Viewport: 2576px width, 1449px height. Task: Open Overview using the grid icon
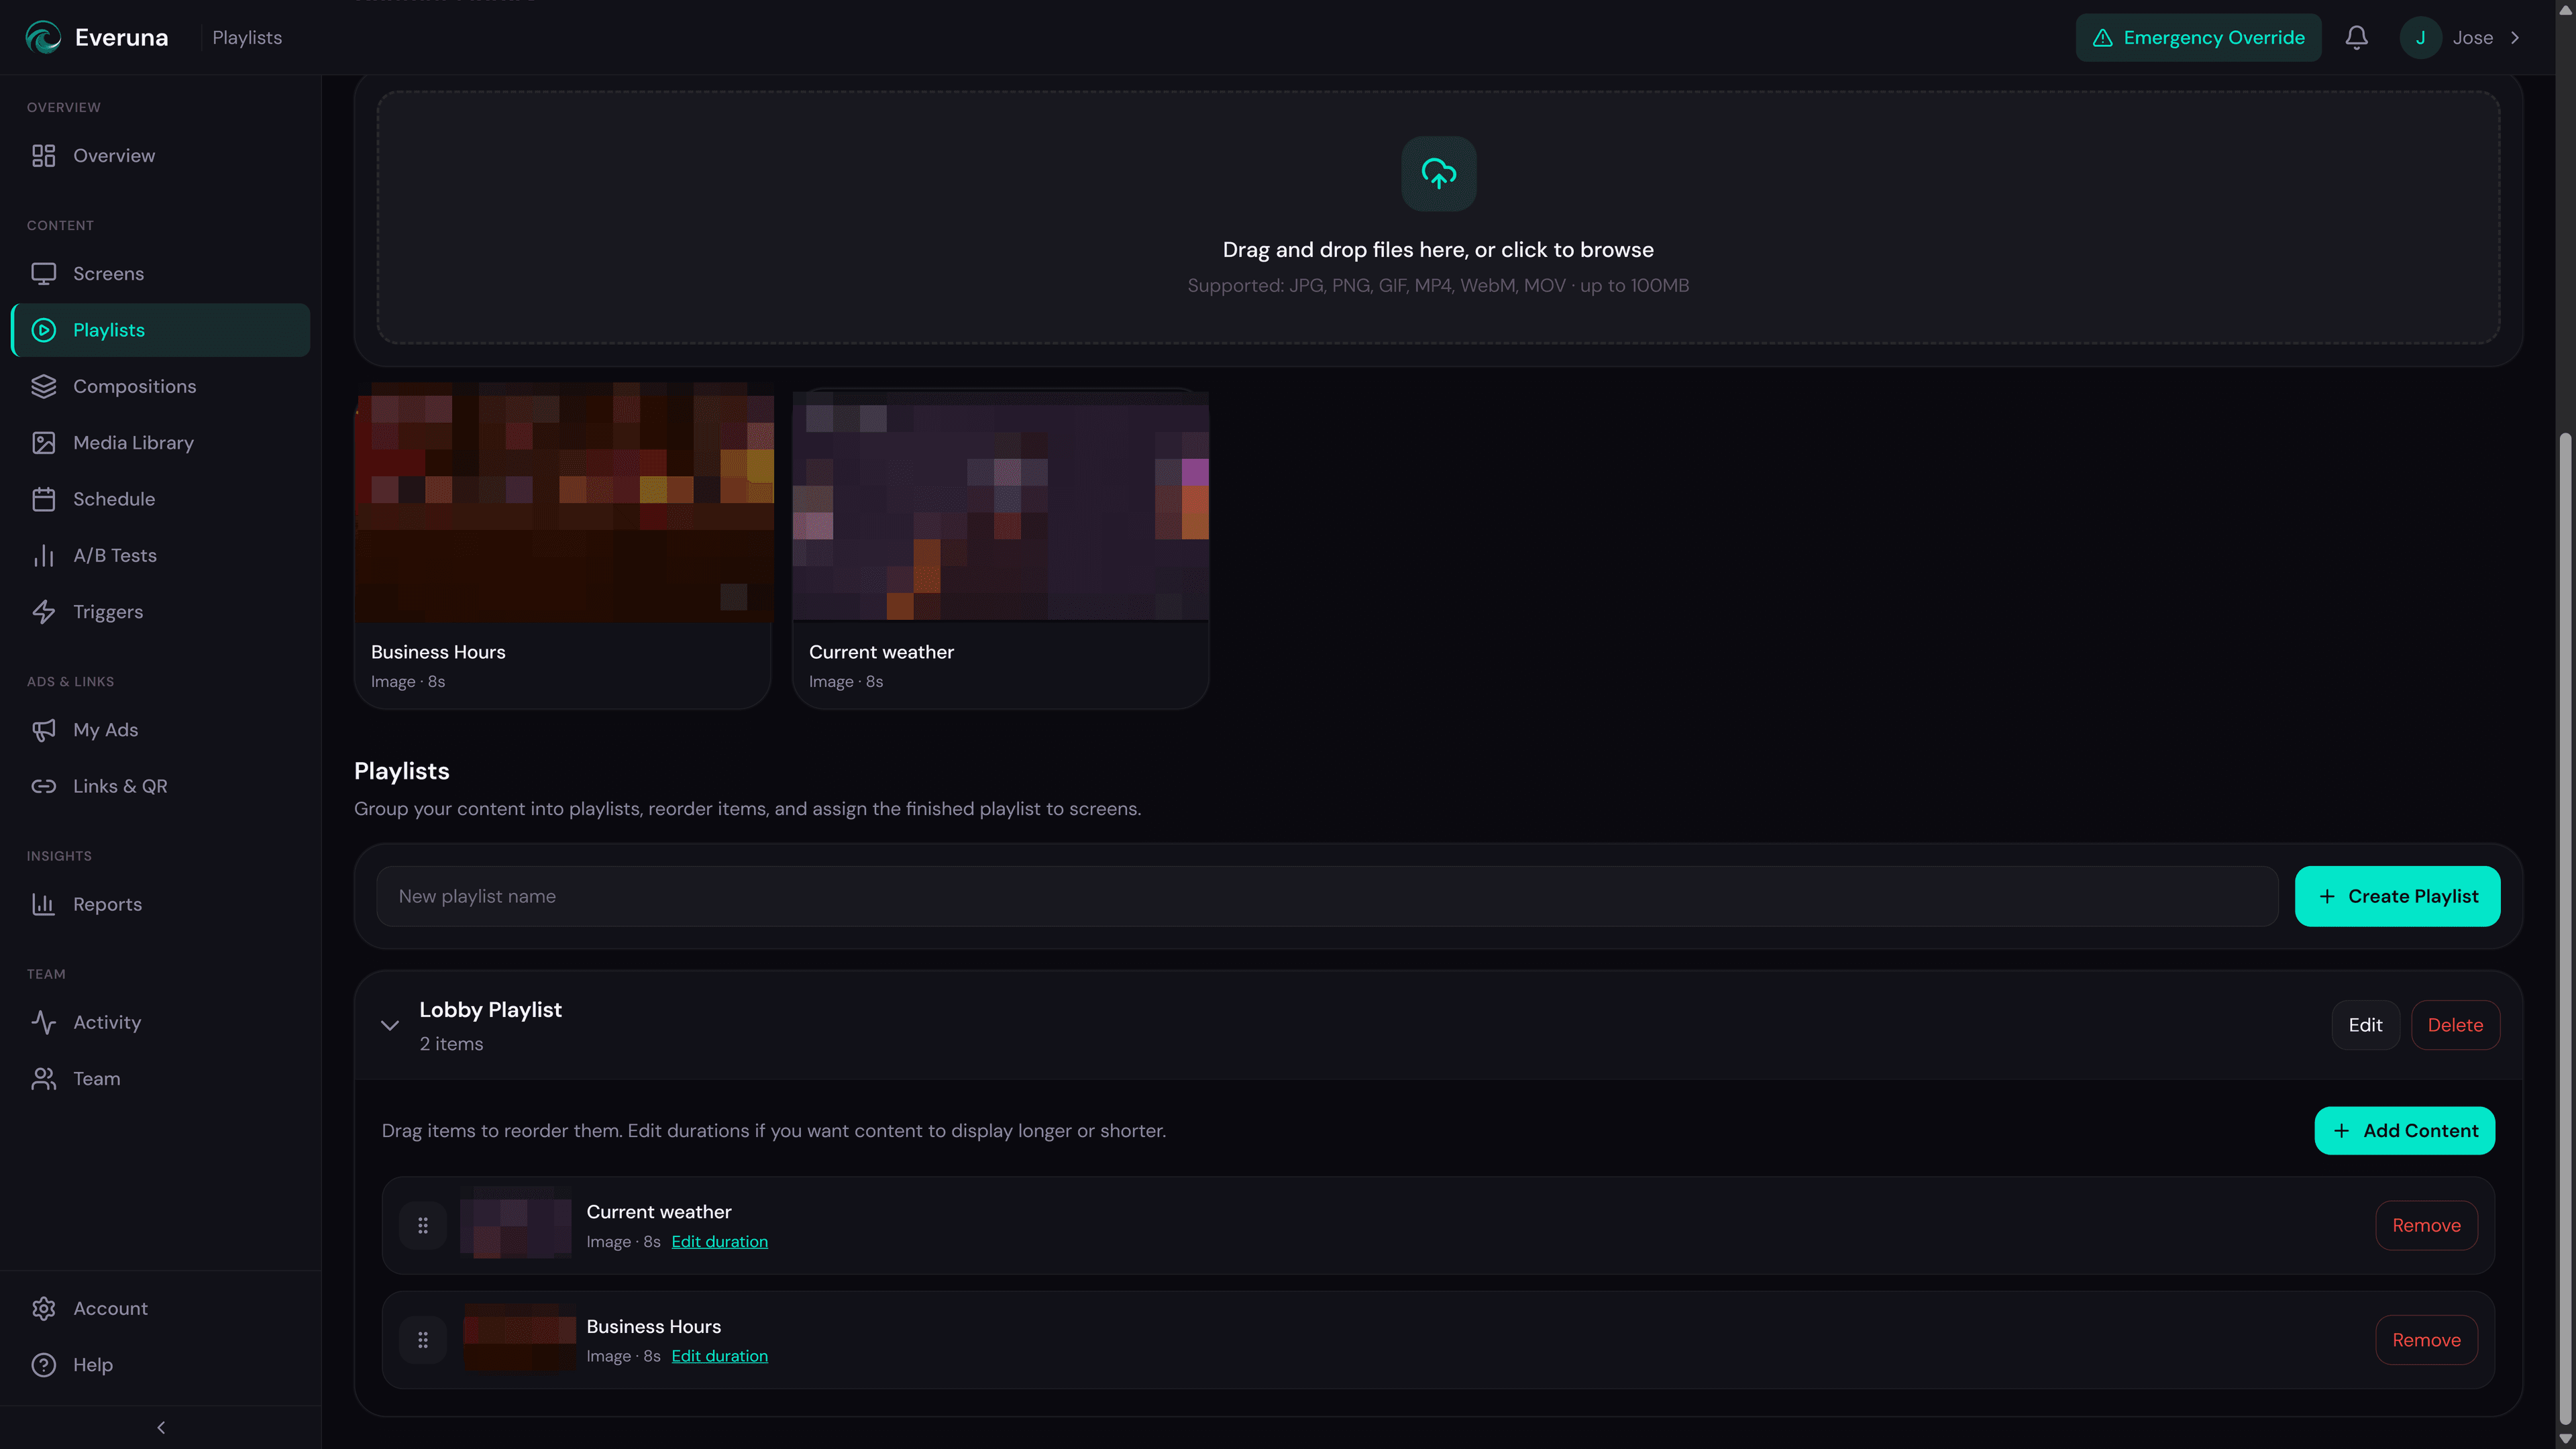point(44,156)
